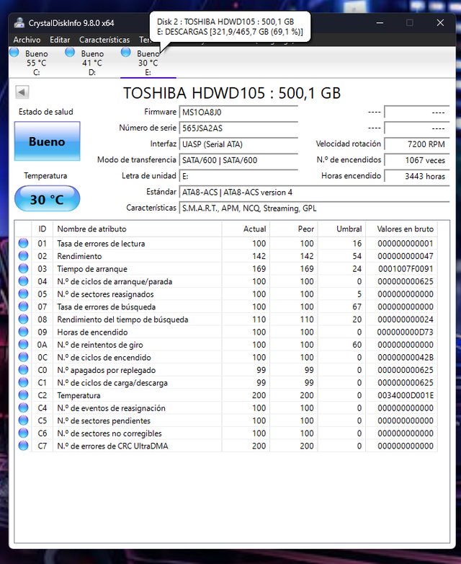Click the Umbral column header
Image resolution: width=461 pixels, height=564 pixels.
341,229
